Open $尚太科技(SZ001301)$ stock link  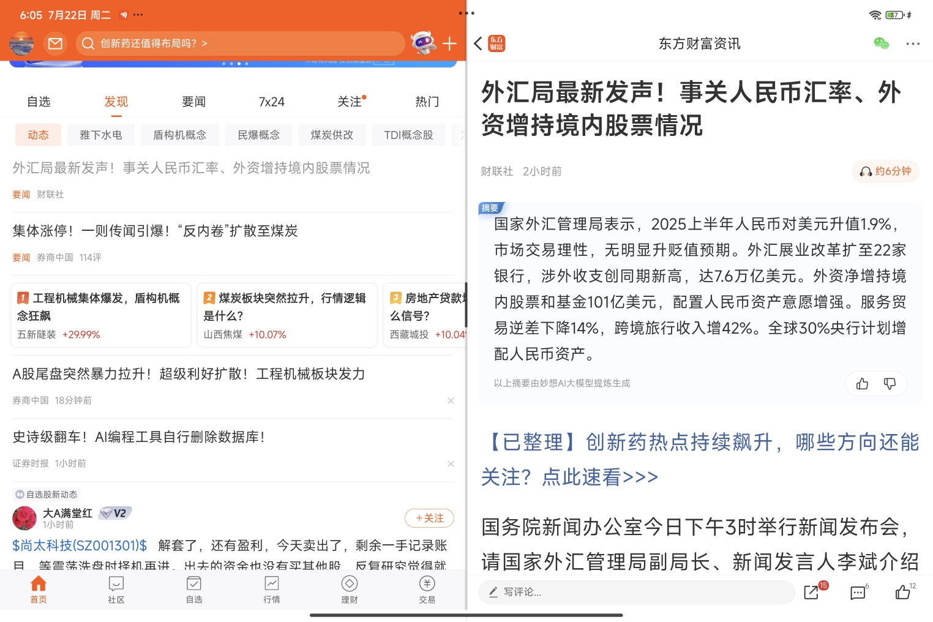pyautogui.click(x=80, y=545)
